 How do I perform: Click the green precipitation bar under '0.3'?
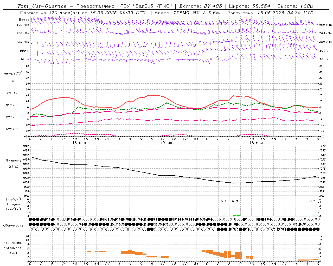pos(235,216)
